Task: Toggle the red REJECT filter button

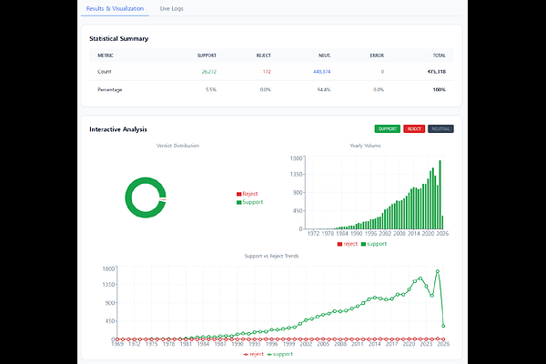Action: [x=414, y=129]
